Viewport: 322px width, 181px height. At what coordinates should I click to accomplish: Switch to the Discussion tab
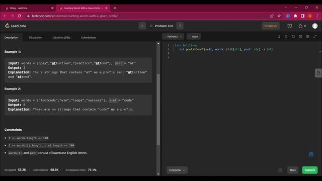(x=35, y=38)
